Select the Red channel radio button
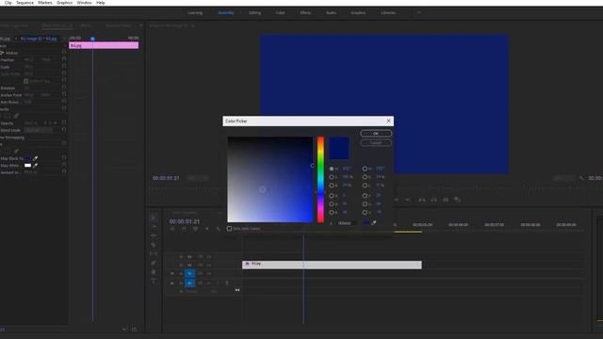The width and height of the screenshot is (603, 339). click(332, 196)
